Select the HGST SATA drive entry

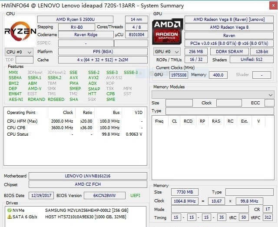(87, 217)
